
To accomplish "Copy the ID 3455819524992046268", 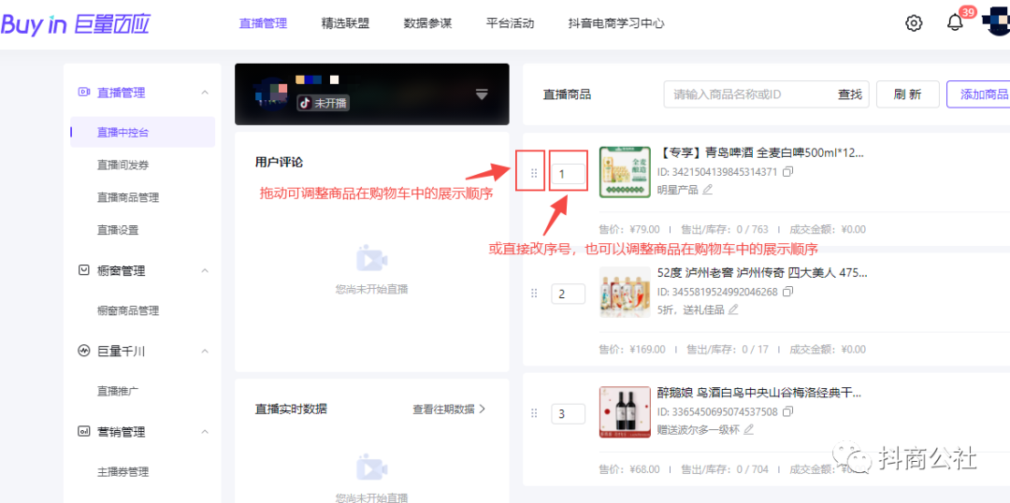I will coord(787,292).
